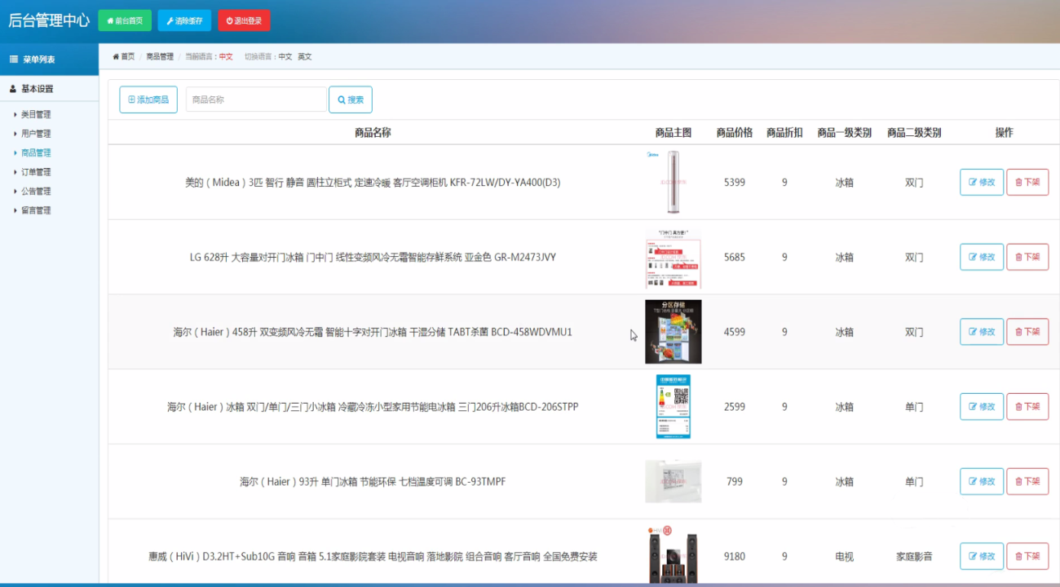Select the price cell 4599
The height and width of the screenshot is (587, 1060).
point(735,333)
